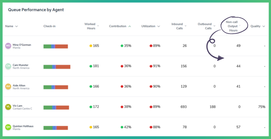Viewport: 271px width, 139px height.
Task: Click red dot beside 38% contribution
Action: pos(122,107)
